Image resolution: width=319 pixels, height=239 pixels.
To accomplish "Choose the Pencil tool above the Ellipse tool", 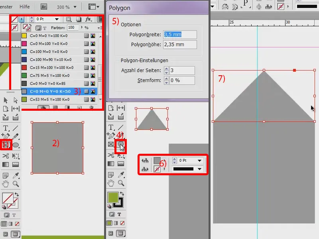I will [x=16, y=136].
